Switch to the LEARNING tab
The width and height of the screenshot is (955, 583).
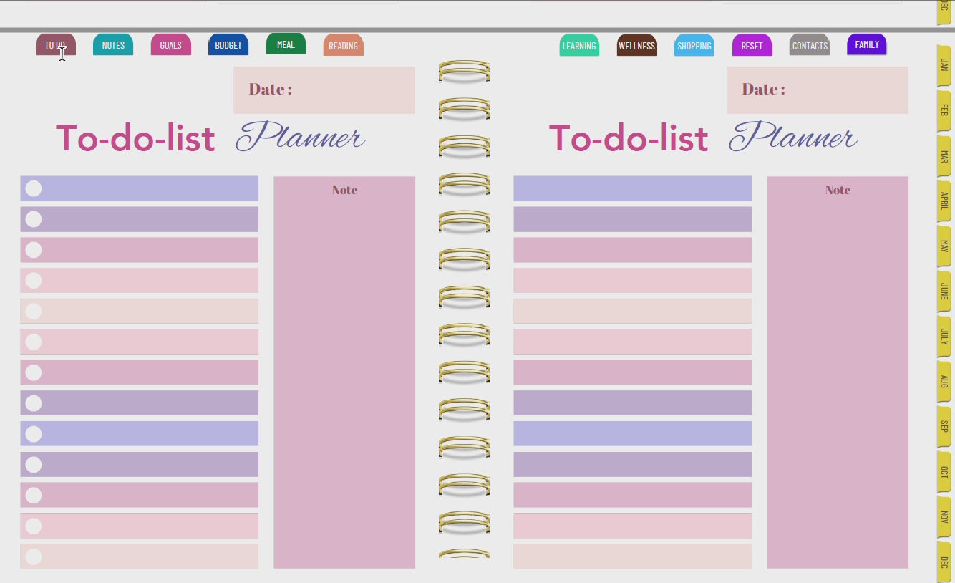click(x=579, y=46)
